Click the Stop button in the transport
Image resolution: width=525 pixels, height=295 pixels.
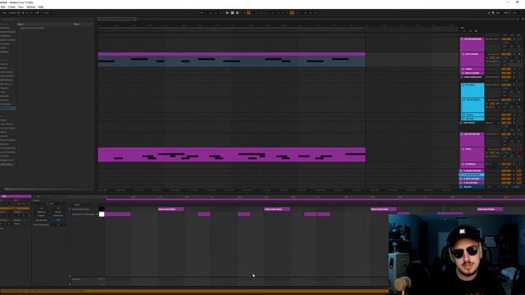(x=232, y=13)
